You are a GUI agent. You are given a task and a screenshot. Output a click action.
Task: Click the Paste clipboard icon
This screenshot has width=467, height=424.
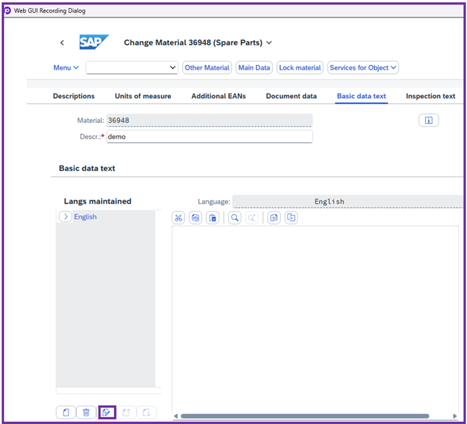(212, 217)
